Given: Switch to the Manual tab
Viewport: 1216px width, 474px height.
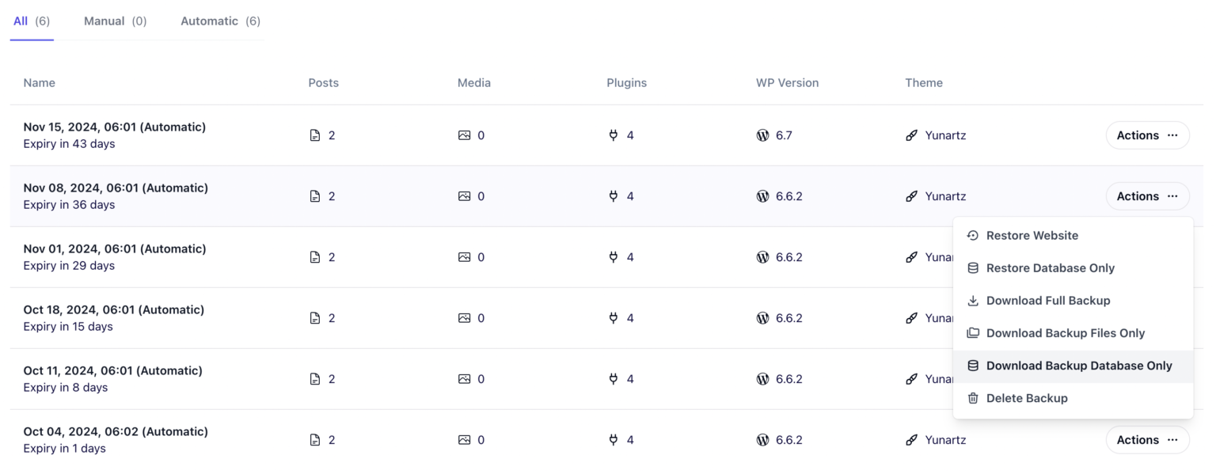Looking at the screenshot, I should pos(114,21).
